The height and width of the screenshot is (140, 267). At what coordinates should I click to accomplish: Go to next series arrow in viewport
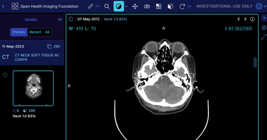coord(245,19)
